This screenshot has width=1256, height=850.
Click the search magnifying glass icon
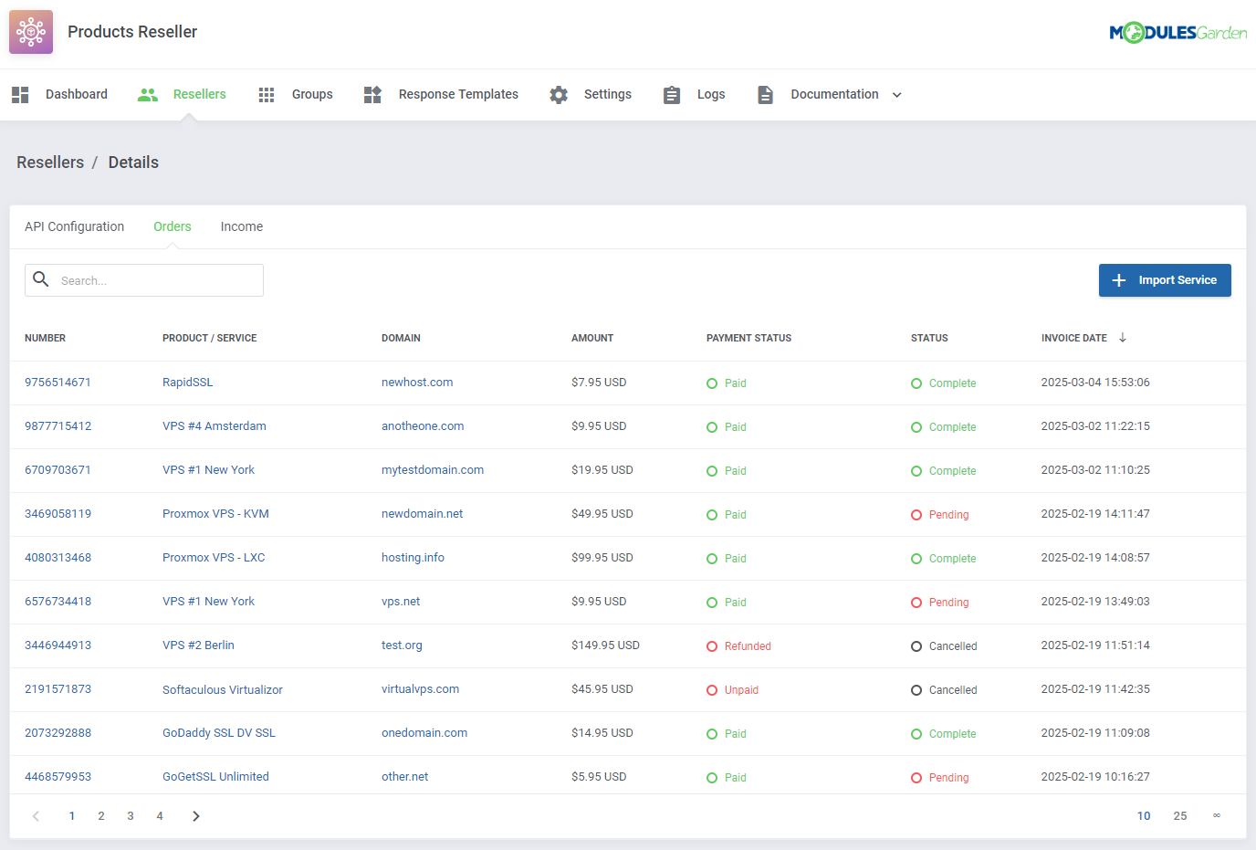coord(41,279)
